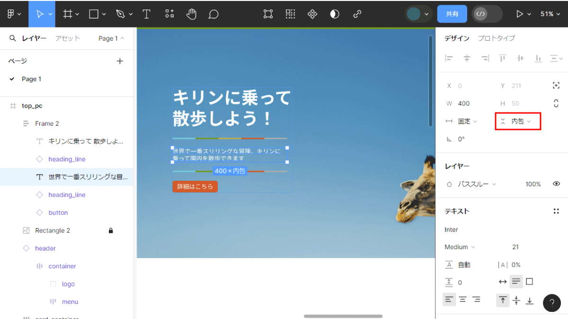568x319 pixels.
Task: Select auto width text resizing
Action: 503,282
